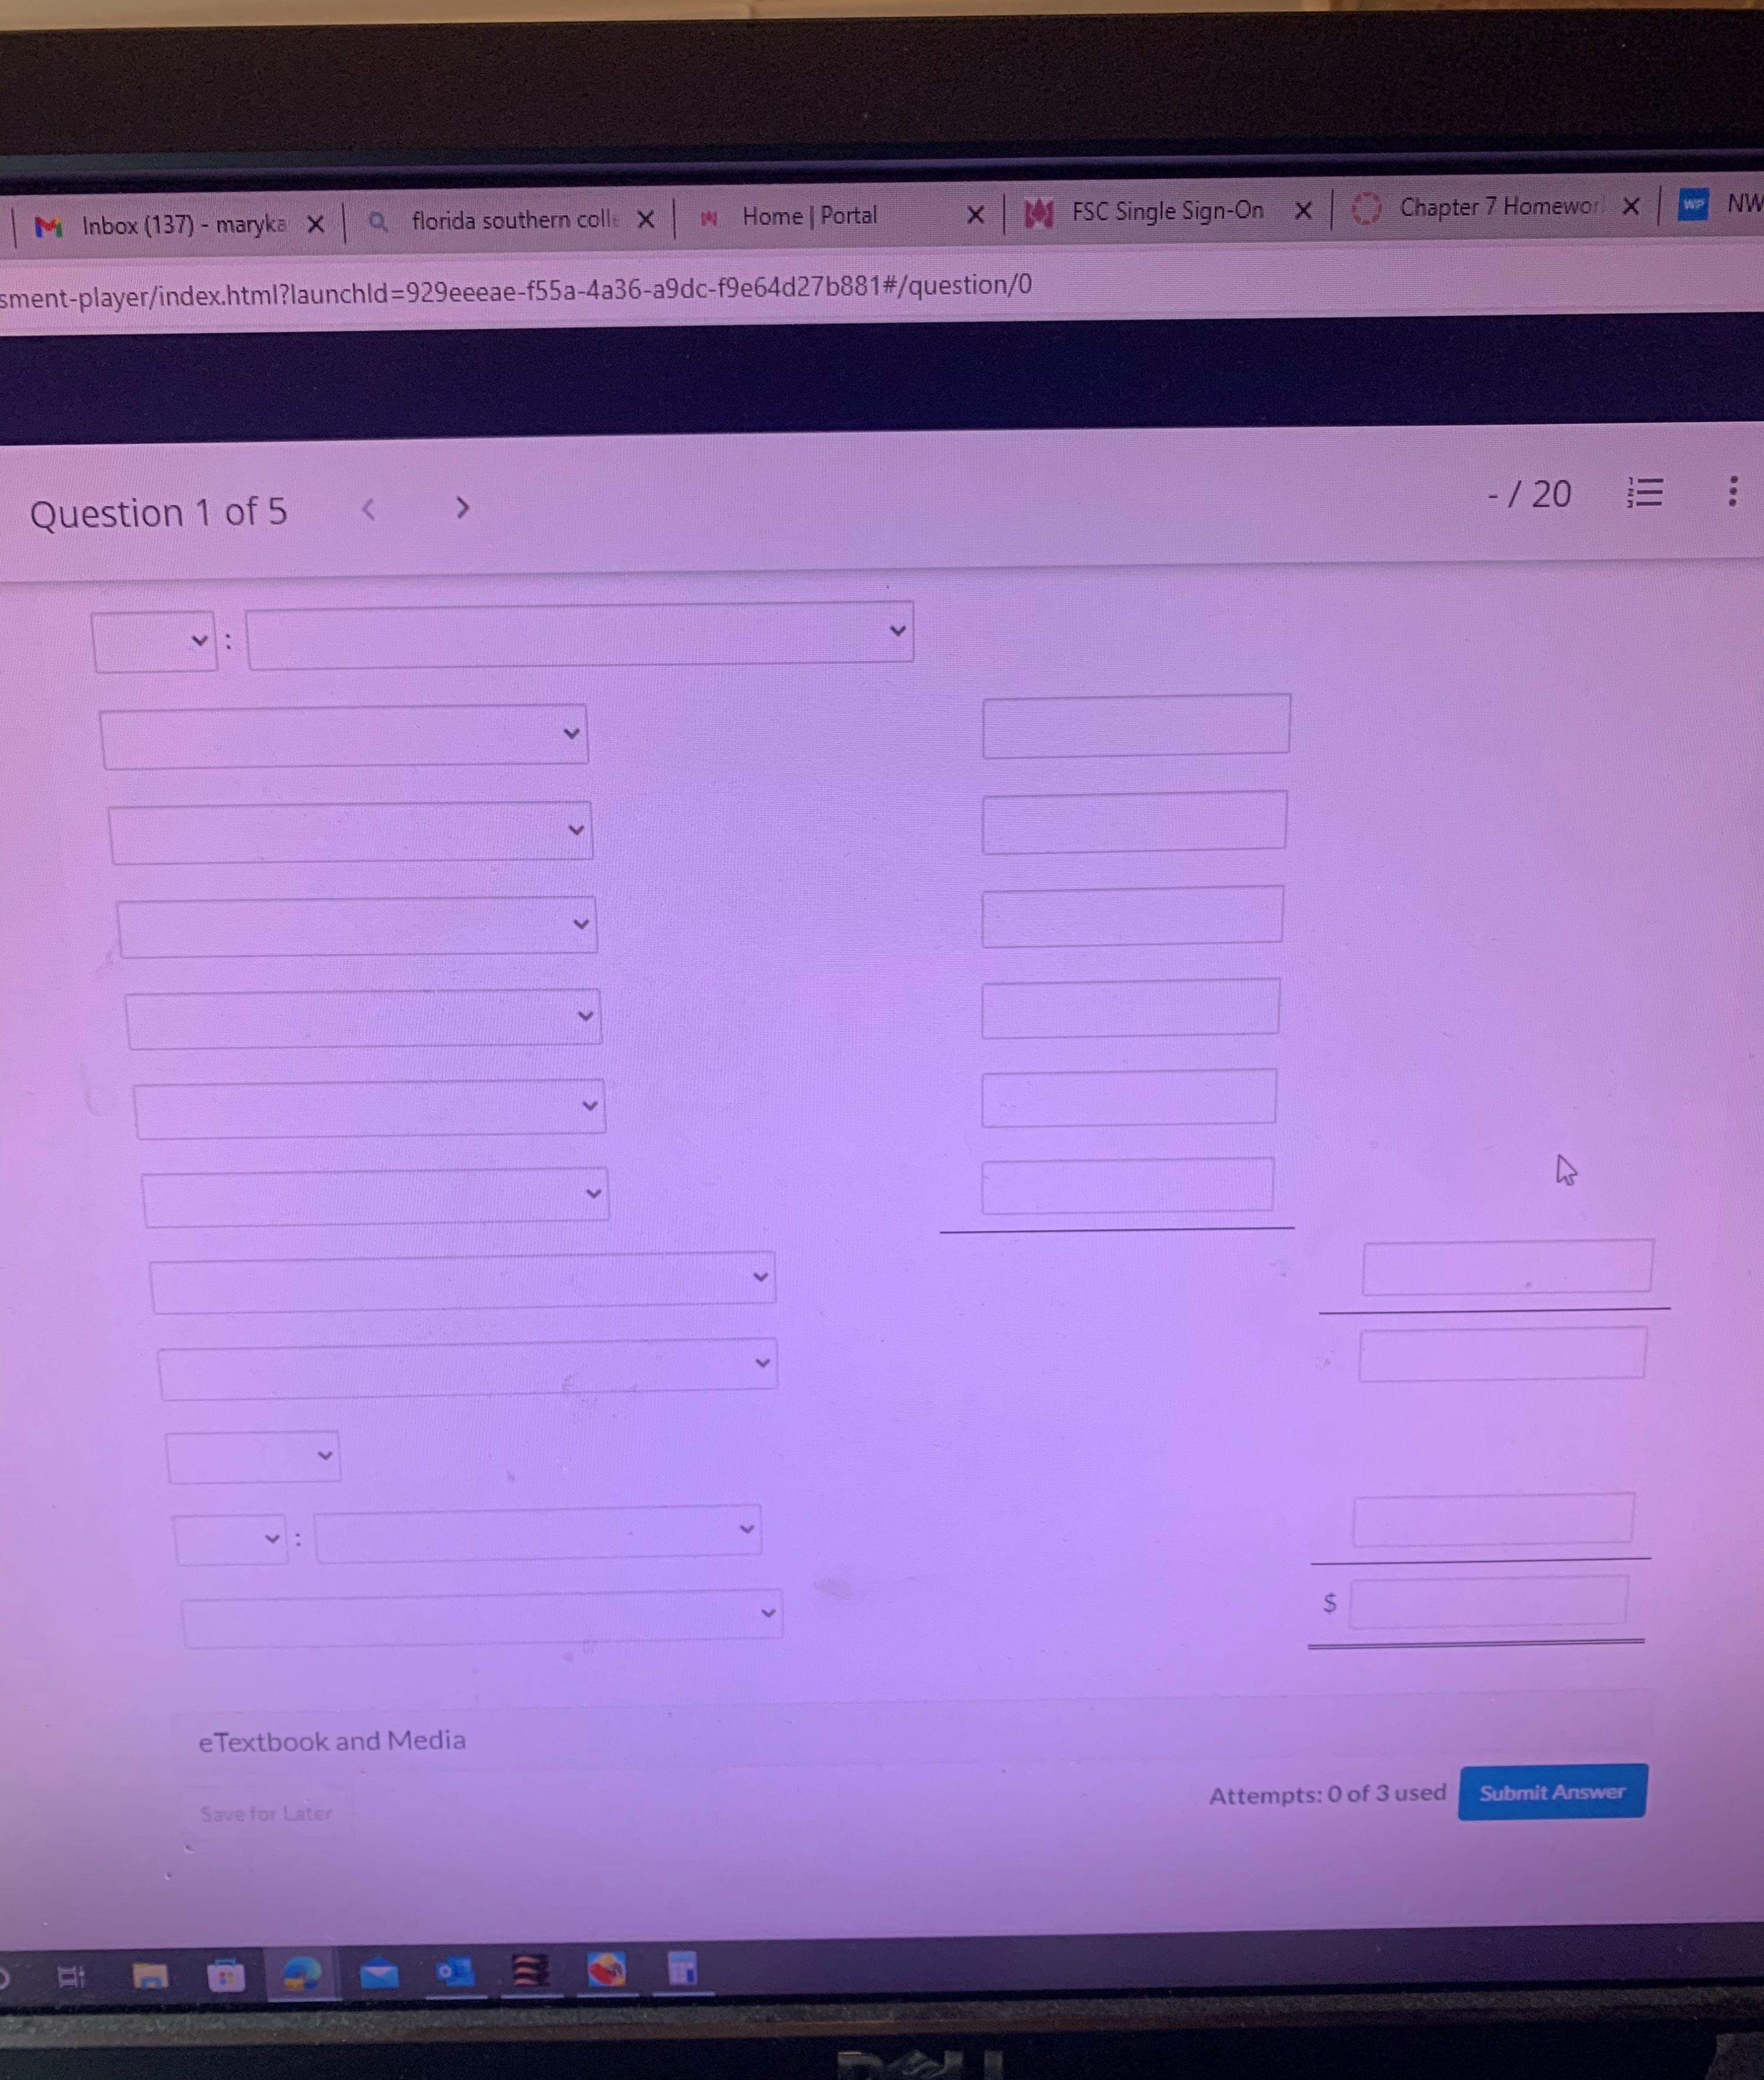1764x2080 pixels.
Task: Open the last dropdown, level with the dollar sign field
Action: [x=482, y=1617]
